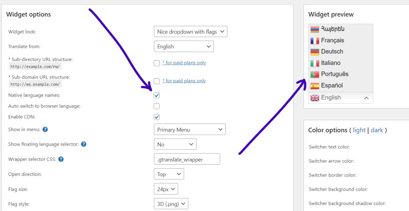Screen dimensions: 409x211
Task: Select Italiano in widget preview list
Action: pyautogui.click(x=331, y=63)
